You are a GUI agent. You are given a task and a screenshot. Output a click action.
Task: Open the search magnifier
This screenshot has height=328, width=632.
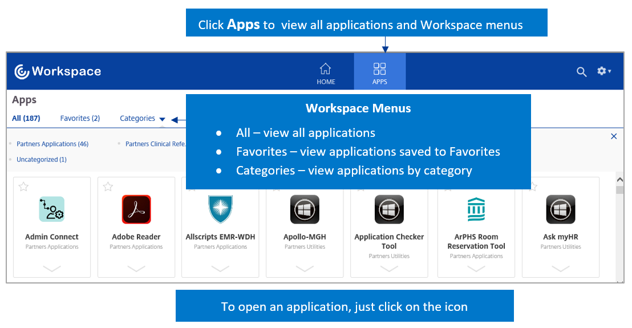coord(581,72)
